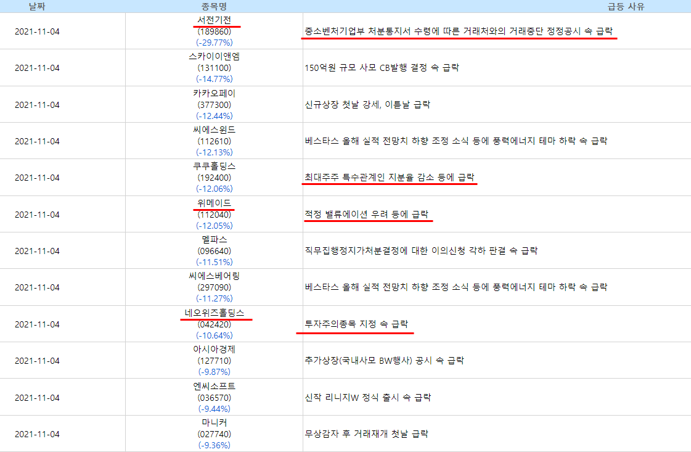The image size is (691, 452).
Task: Select the 투자주의종목 지정 속 급락 reason
Action: (x=356, y=324)
